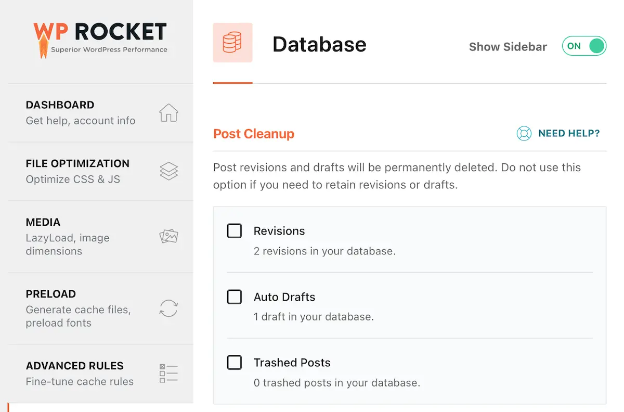Click the Post Cleanup section heading
Image resolution: width=624 pixels, height=412 pixels.
(x=254, y=134)
